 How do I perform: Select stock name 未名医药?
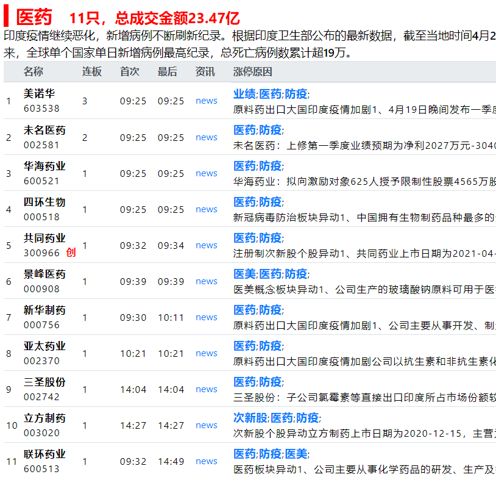tap(44, 130)
